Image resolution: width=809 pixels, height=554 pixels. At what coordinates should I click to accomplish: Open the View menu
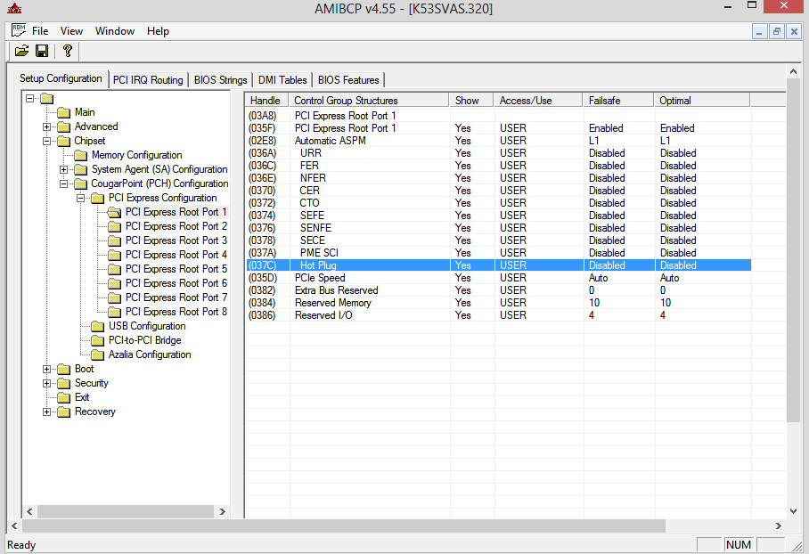coord(71,31)
